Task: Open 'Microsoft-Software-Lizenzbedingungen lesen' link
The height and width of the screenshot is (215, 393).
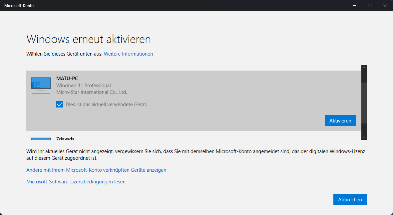Action: click(76, 182)
